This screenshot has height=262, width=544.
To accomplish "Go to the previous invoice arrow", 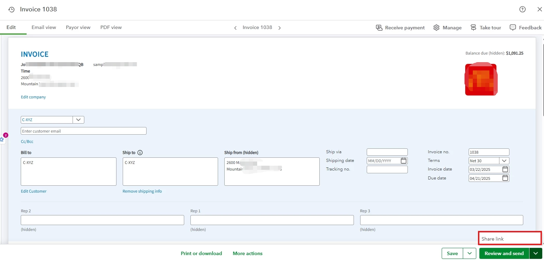I will click(x=235, y=28).
